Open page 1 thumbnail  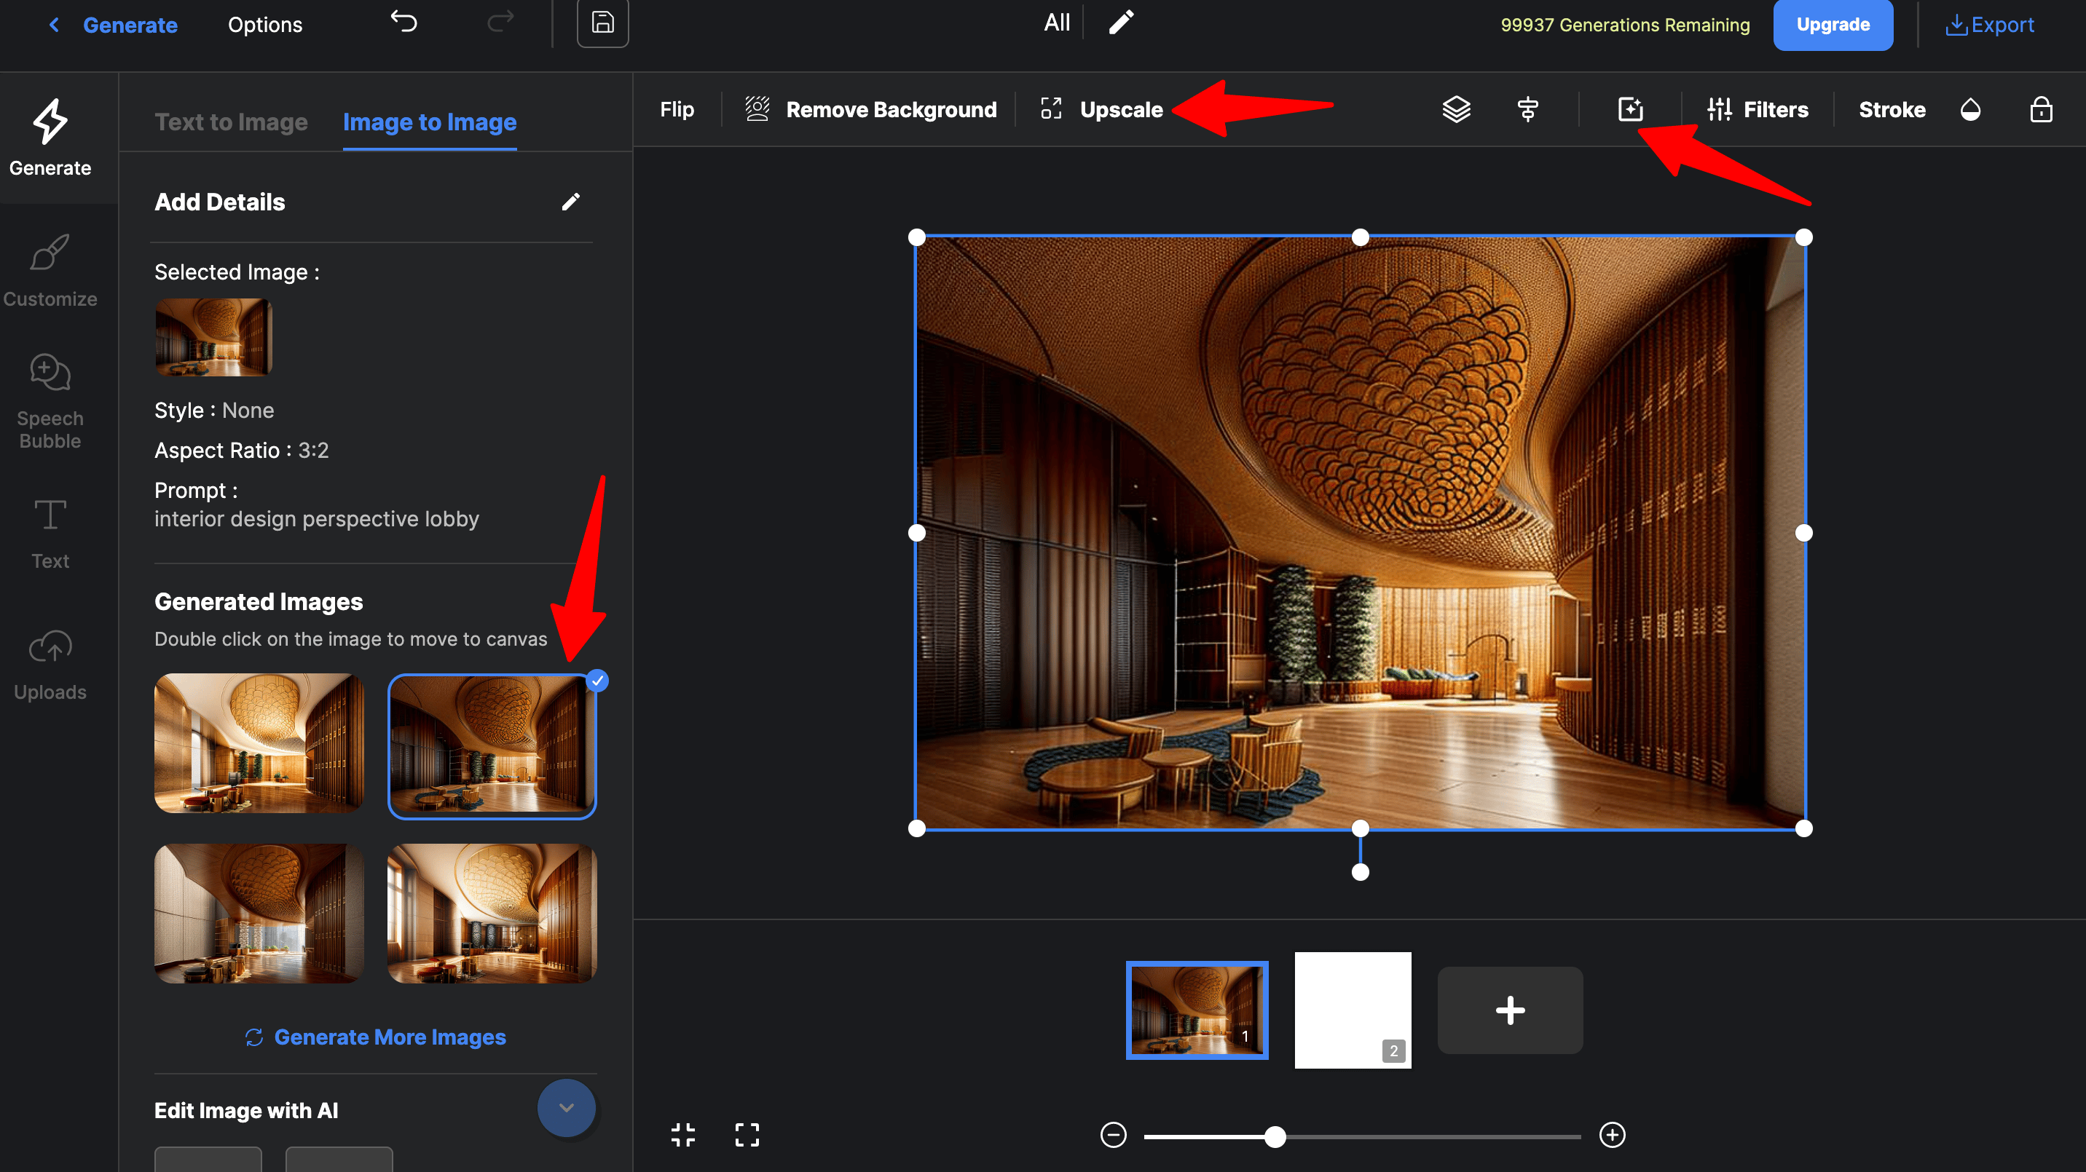click(1197, 1010)
